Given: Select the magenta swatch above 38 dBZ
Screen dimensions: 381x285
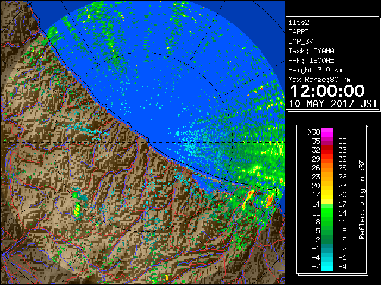Looking at the screenshot, I should pyautogui.click(x=327, y=132).
